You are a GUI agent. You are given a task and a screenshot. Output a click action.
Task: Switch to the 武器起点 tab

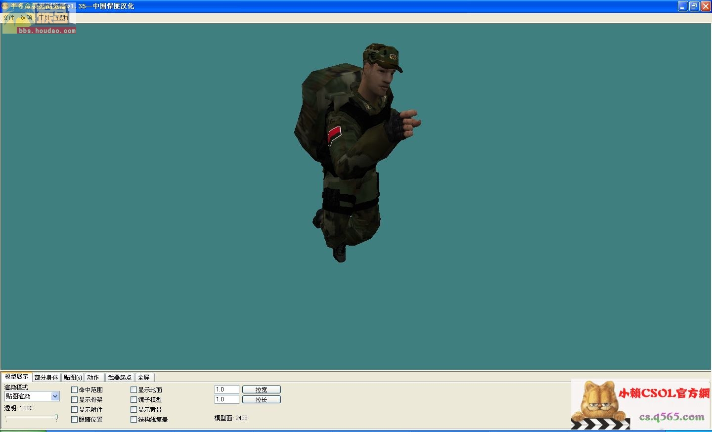point(120,377)
